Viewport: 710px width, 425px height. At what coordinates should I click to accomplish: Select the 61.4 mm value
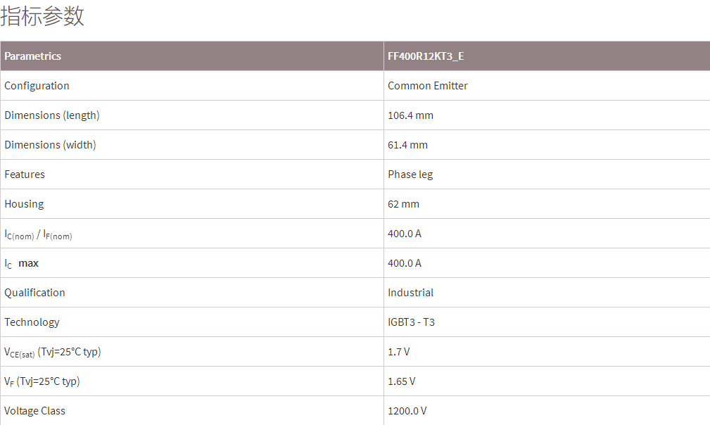pyautogui.click(x=407, y=145)
